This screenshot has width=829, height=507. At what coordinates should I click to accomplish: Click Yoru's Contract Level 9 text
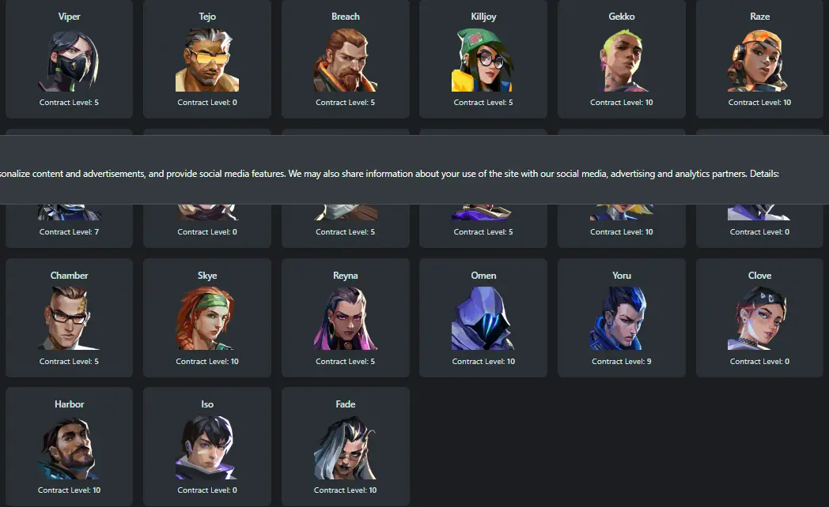622,362
